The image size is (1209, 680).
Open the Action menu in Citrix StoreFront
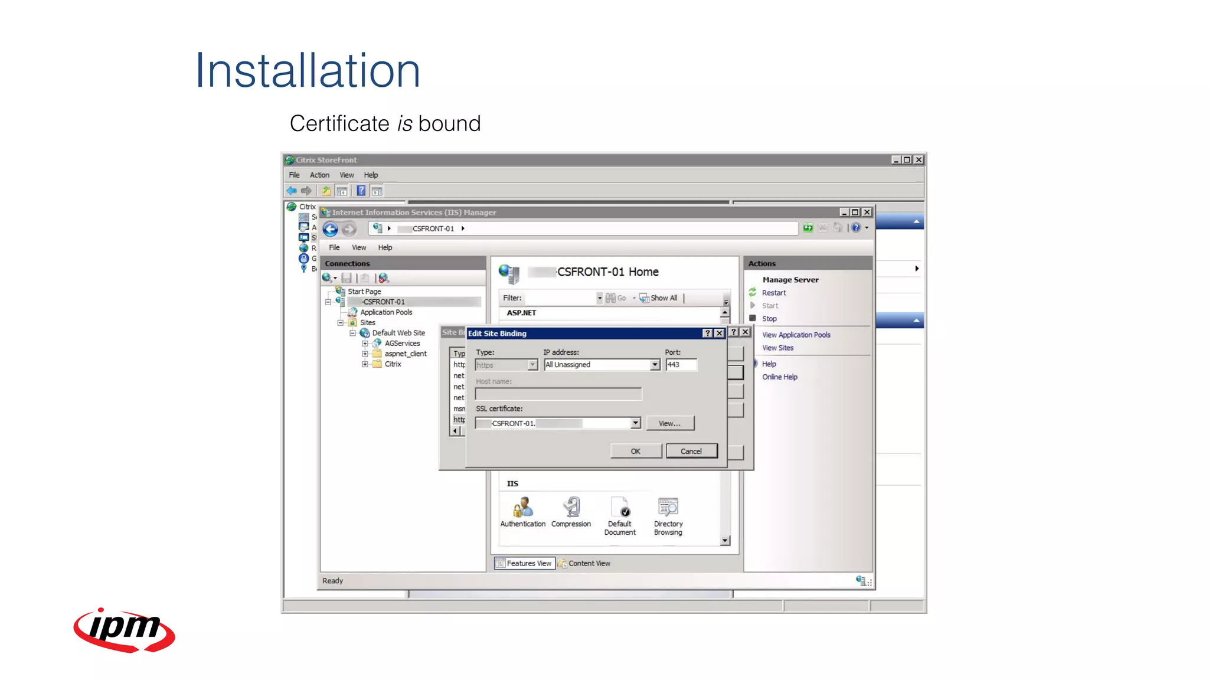pos(319,175)
